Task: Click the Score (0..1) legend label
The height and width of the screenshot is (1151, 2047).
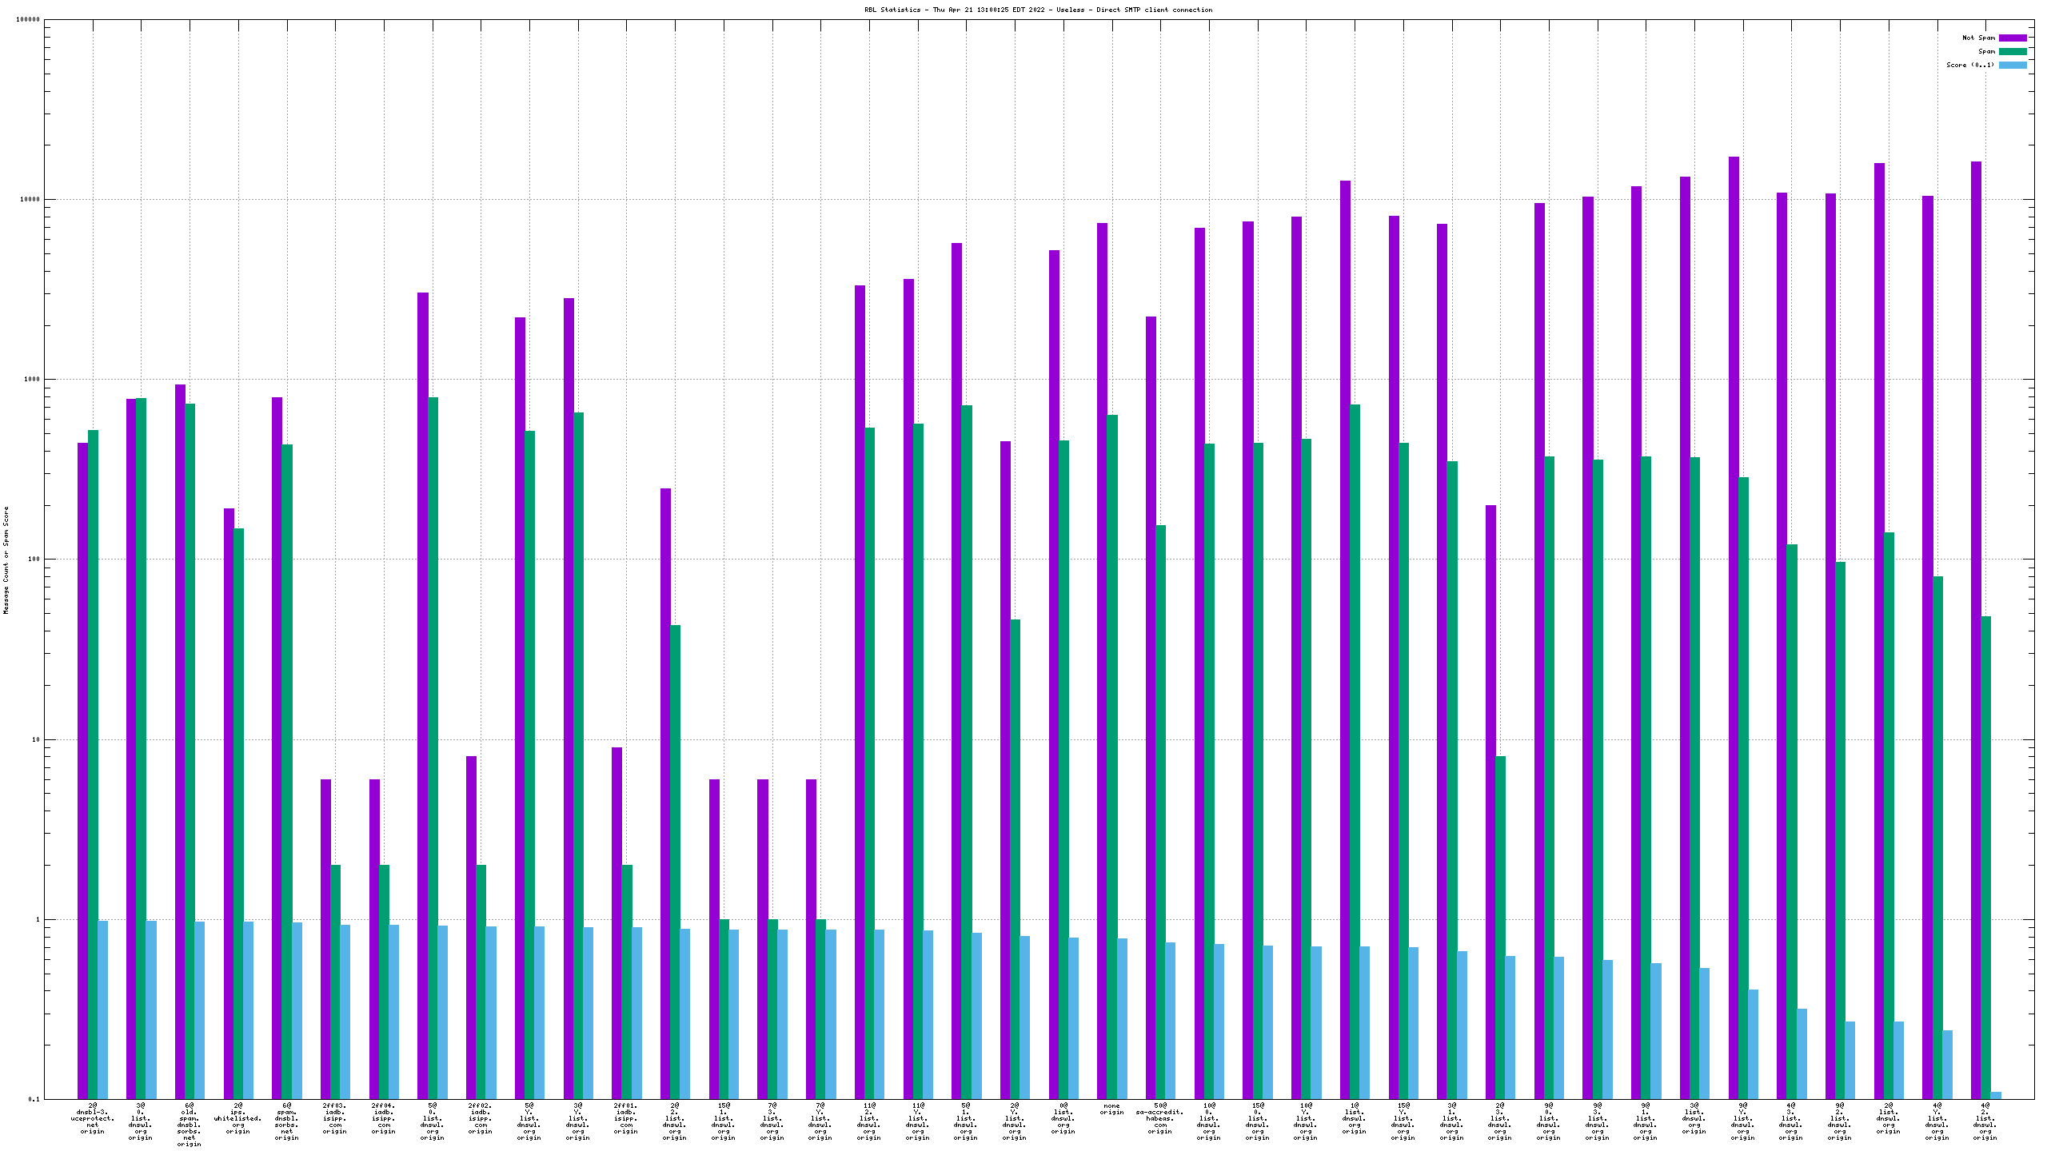Action: (x=1970, y=65)
